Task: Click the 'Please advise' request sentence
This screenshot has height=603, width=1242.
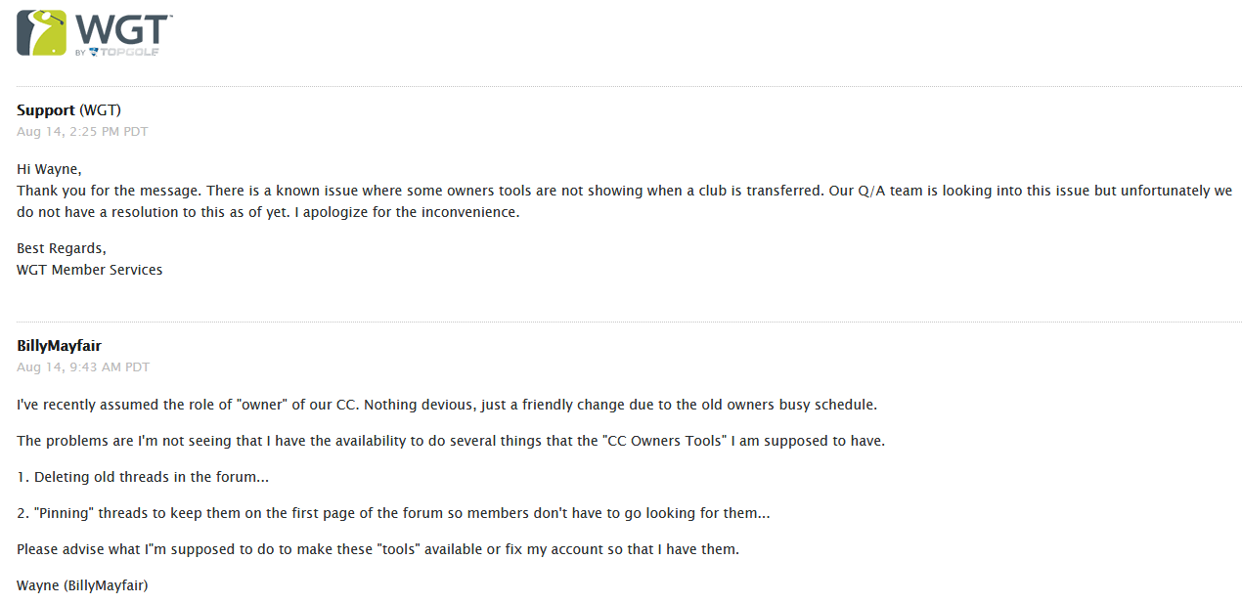Action: pos(377,549)
